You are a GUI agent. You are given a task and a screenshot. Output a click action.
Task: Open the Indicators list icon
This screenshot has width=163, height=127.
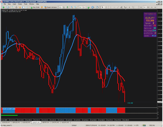tap(88, 7)
